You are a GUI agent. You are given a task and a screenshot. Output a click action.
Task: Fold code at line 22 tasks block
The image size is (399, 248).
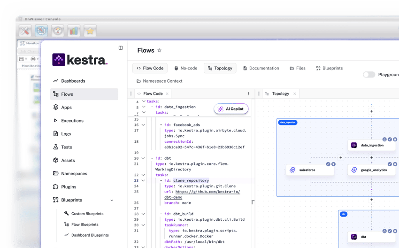tap(144, 175)
